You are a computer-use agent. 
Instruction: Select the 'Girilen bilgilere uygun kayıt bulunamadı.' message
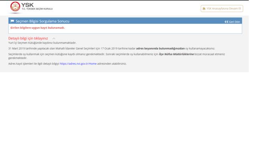click(37, 28)
